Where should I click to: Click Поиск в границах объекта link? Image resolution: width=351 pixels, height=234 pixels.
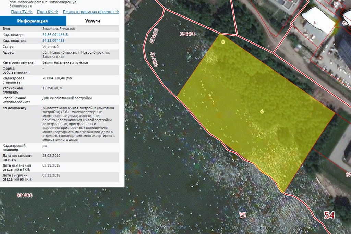90,12
